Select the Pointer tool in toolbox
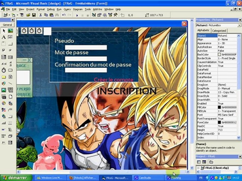This screenshot has width=242, height=181. tap(4, 31)
